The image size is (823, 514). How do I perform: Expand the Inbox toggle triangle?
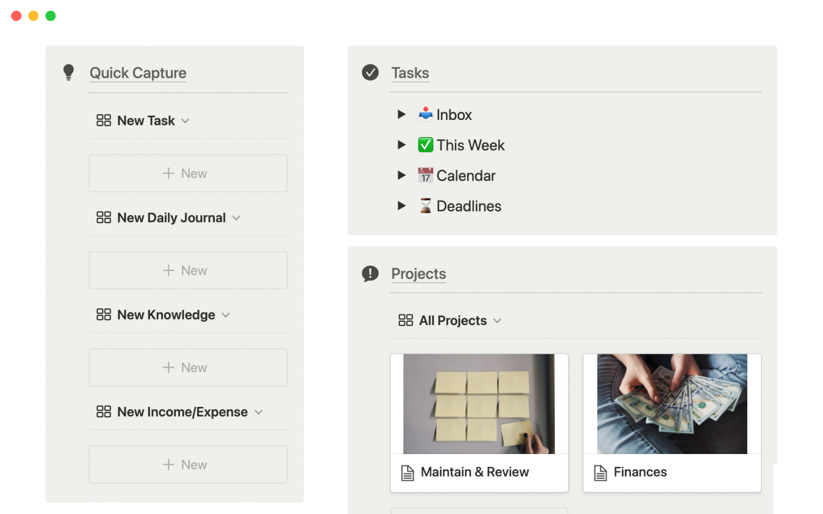coord(401,114)
